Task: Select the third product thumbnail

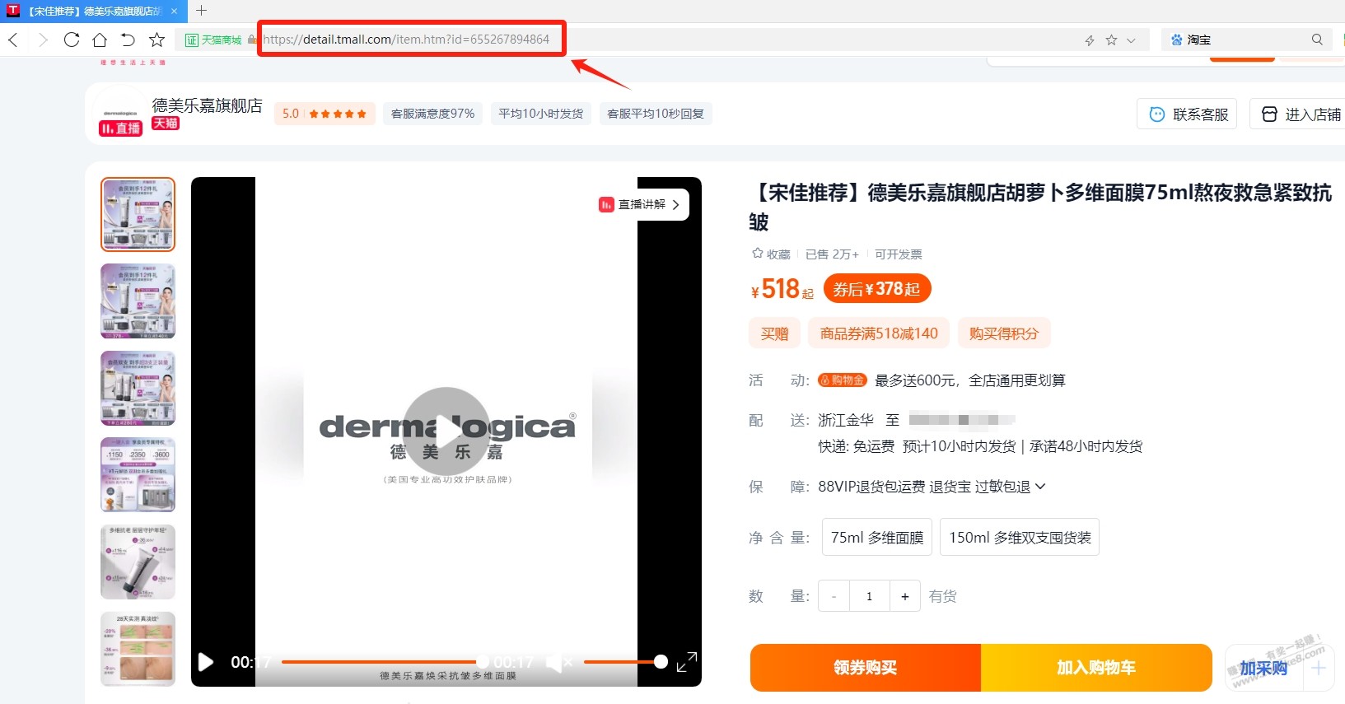Action: pyautogui.click(x=138, y=388)
